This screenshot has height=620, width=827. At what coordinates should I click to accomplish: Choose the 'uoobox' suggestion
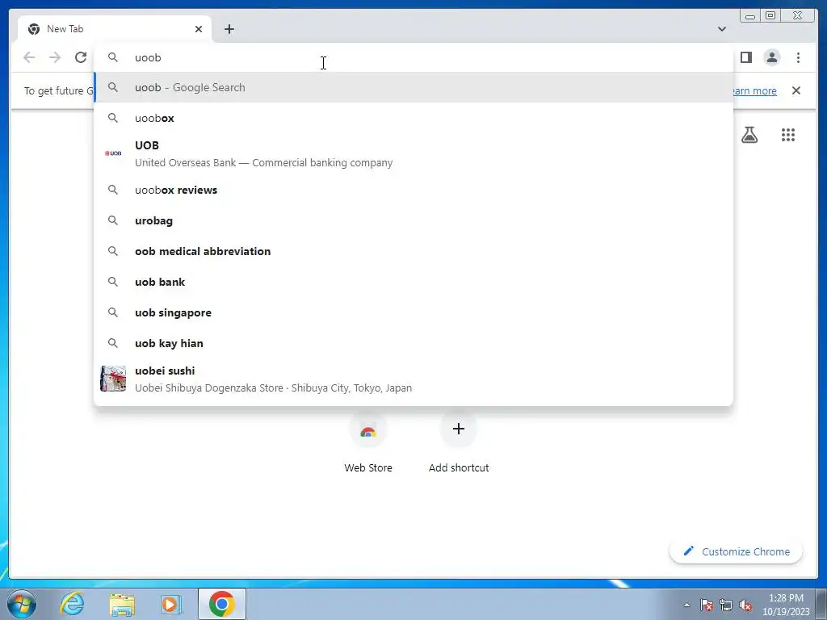413,118
